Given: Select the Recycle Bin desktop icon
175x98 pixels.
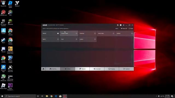Looking at the screenshot, I should pyautogui.click(x=3, y=4).
